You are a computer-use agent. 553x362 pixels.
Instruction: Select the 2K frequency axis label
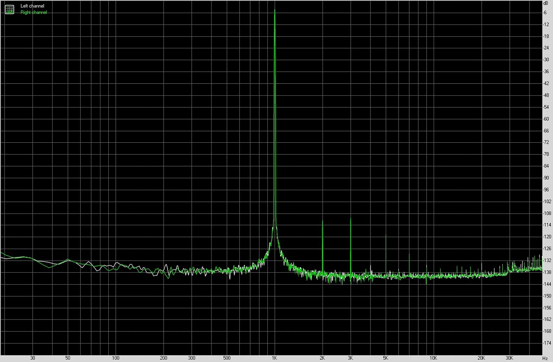click(x=323, y=358)
